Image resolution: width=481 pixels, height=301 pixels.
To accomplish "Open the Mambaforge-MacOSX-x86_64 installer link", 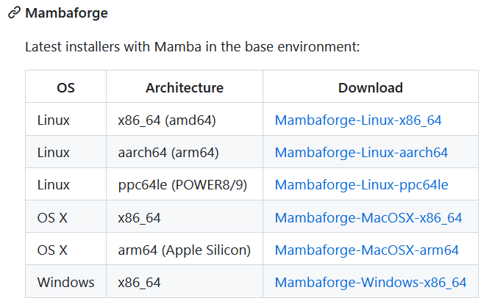I will [x=368, y=217].
